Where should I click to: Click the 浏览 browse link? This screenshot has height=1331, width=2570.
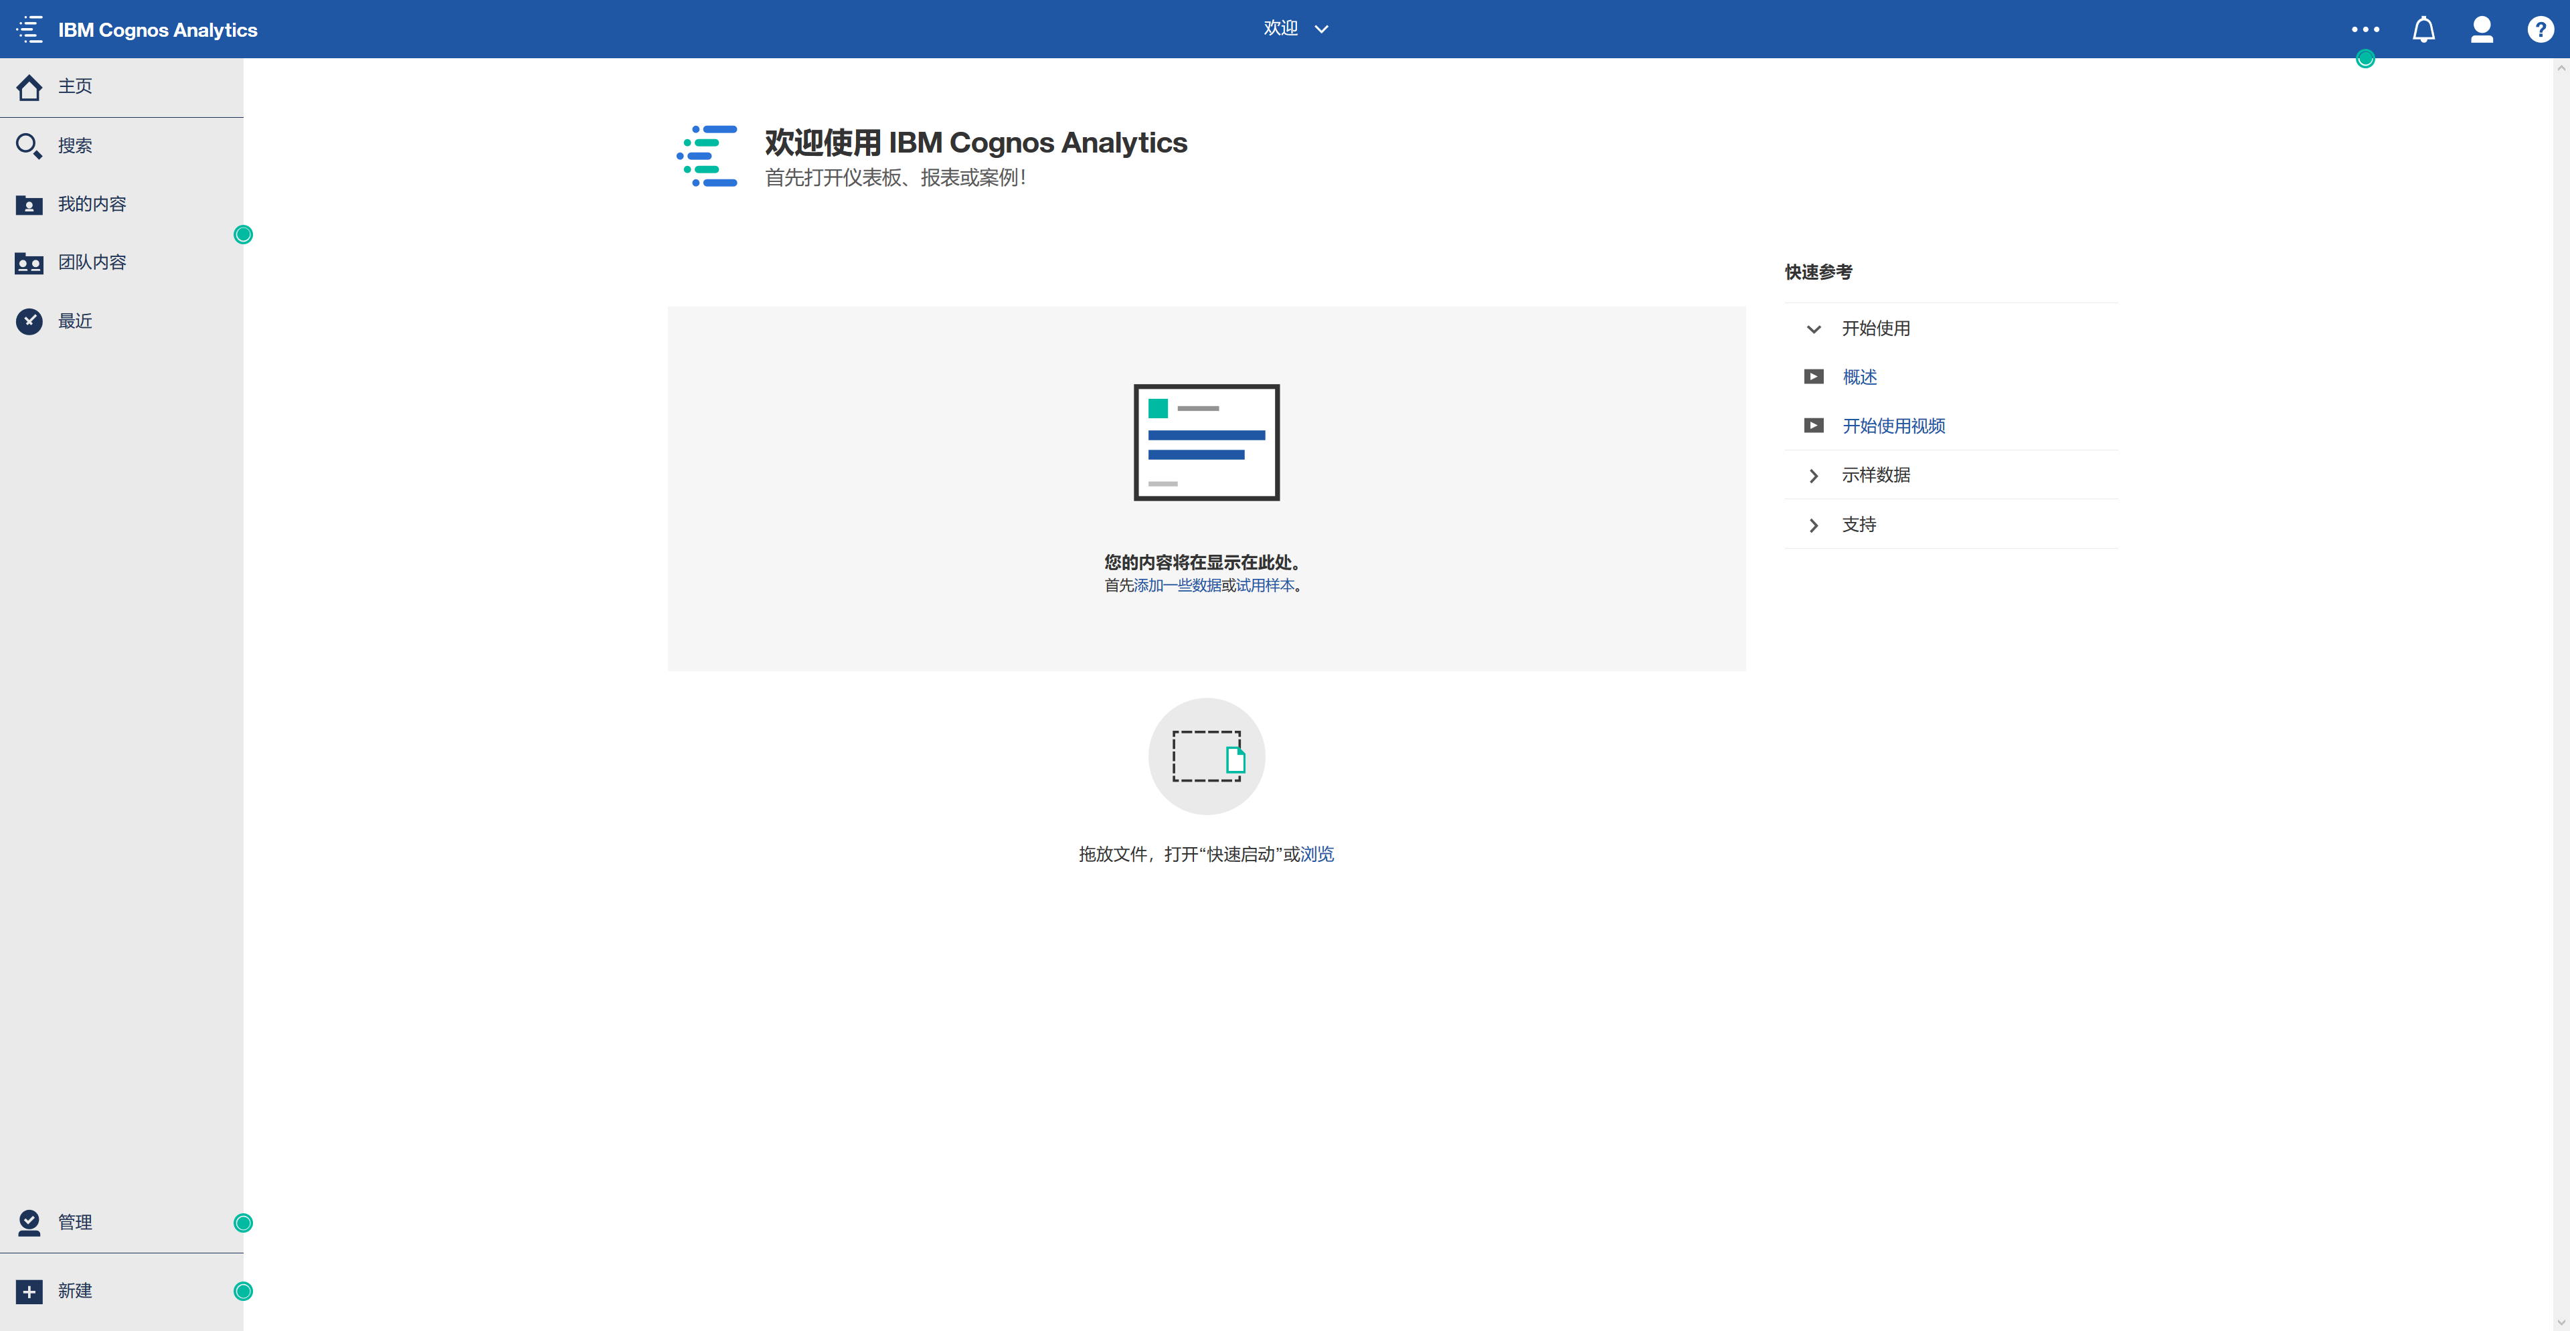(x=1317, y=854)
